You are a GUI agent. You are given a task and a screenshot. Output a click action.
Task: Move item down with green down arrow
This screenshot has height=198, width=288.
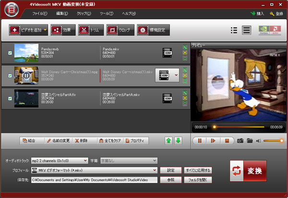tap(178, 141)
